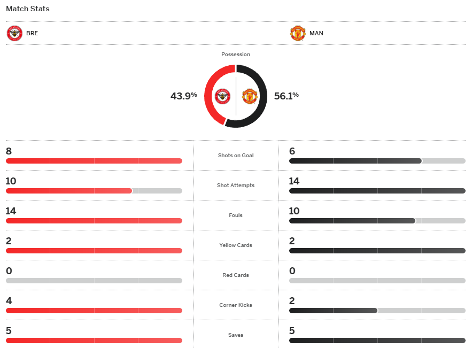Click the Brentford crest beside BRE
The width and height of the screenshot is (472, 348).
[14, 33]
